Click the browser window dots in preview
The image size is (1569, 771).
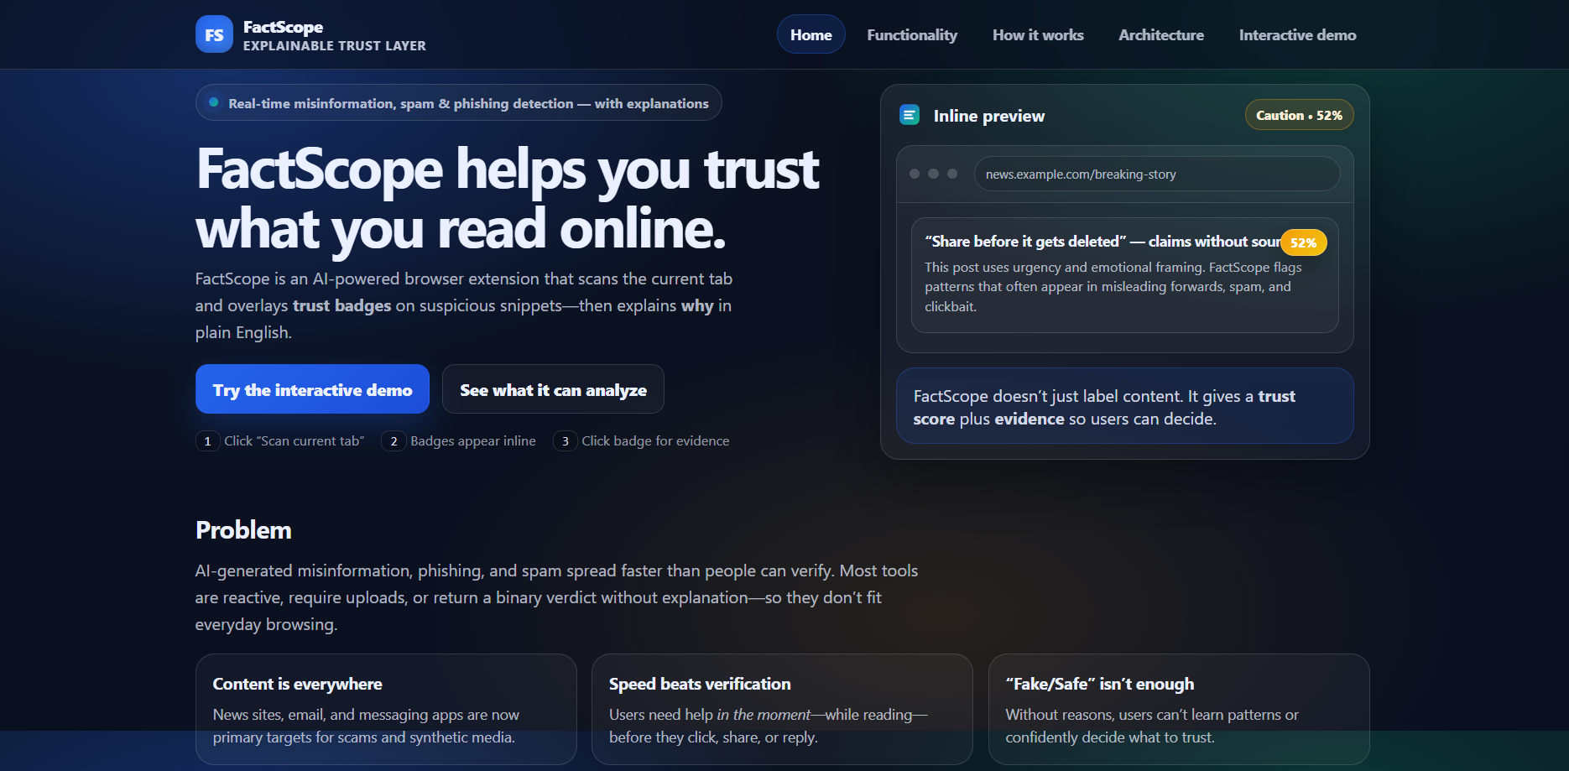point(933,174)
